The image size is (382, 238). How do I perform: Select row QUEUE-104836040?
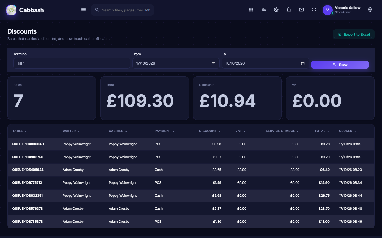pos(191,144)
